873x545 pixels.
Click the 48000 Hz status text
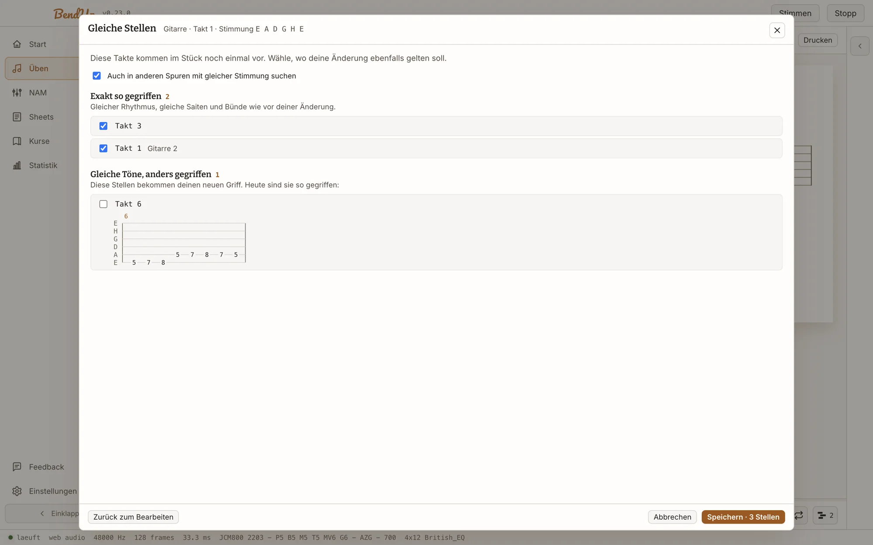coord(109,538)
